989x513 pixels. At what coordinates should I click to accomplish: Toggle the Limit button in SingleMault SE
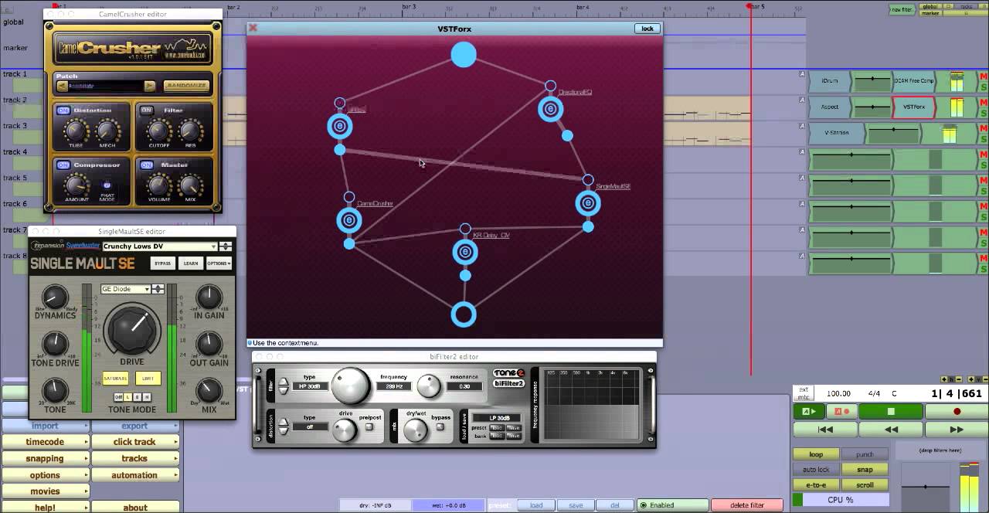pos(147,379)
